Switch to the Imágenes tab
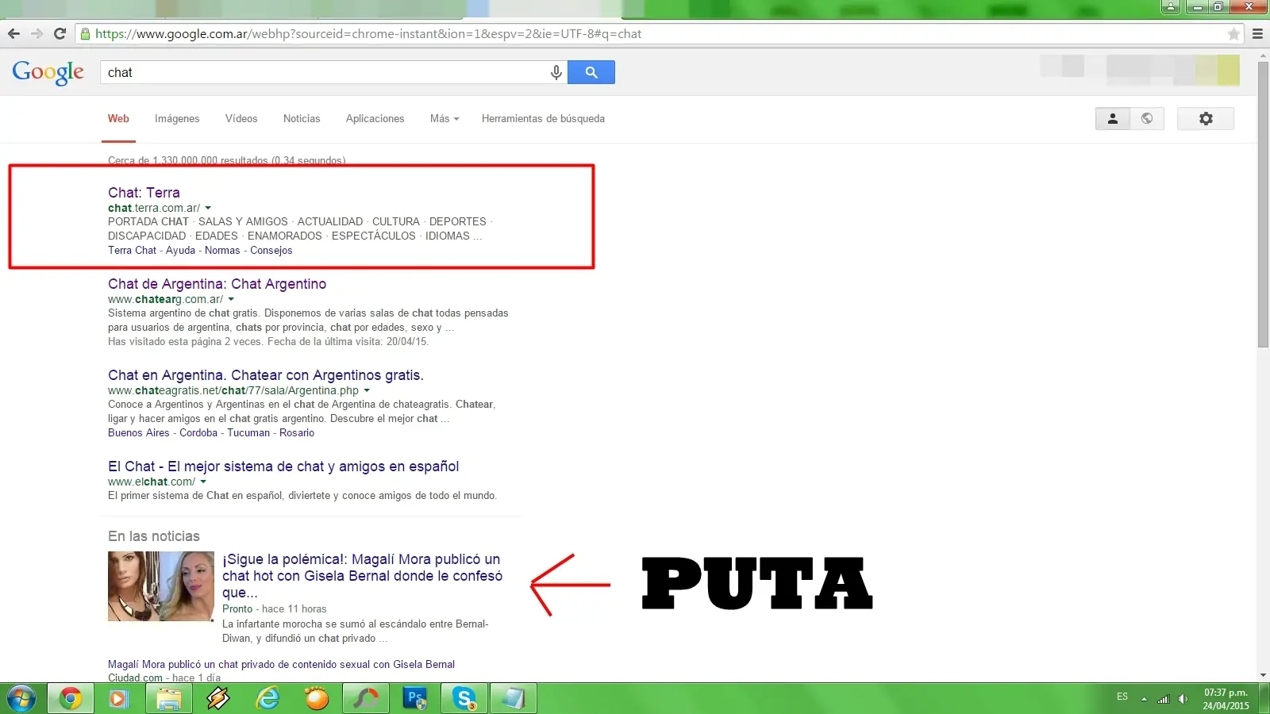Screen dimensions: 1270x714 point(177,118)
